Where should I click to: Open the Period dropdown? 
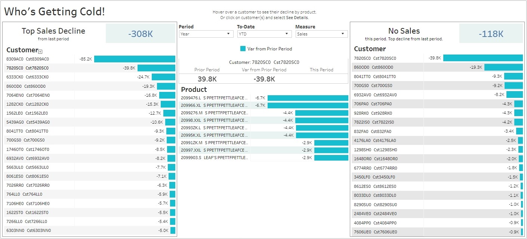pos(206,34)
